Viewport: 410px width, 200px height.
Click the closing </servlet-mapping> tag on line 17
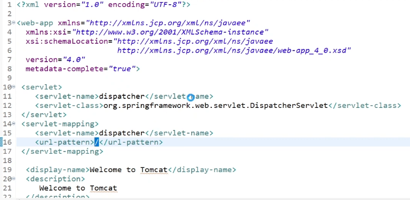click(x=62, y=151)
